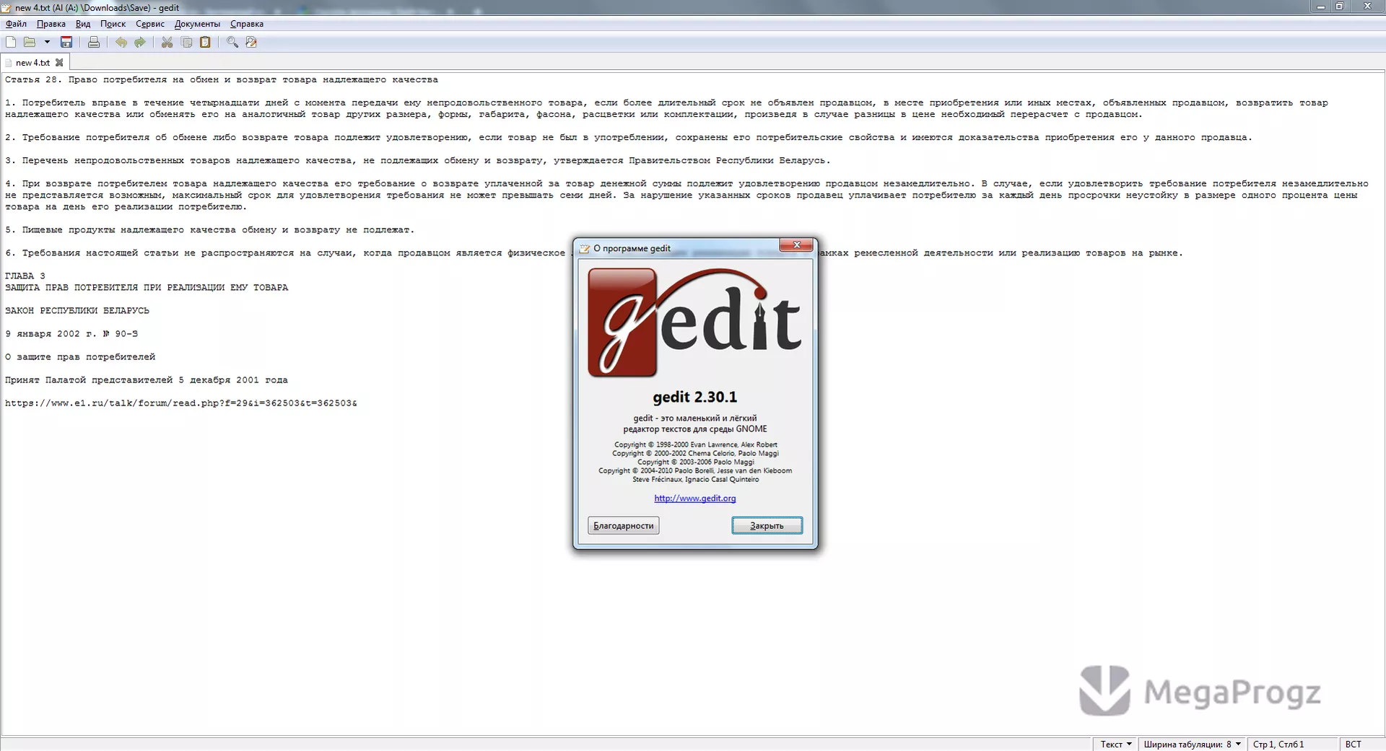Click the line 'Принят Палатой представителей'
The width and height of the screenshot is (1386, 751).
tap(147, 380)
